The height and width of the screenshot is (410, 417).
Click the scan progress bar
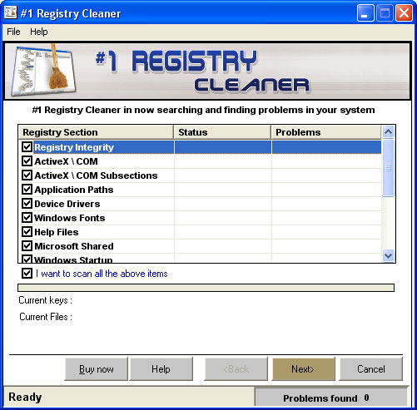click(x=206, y=288)
